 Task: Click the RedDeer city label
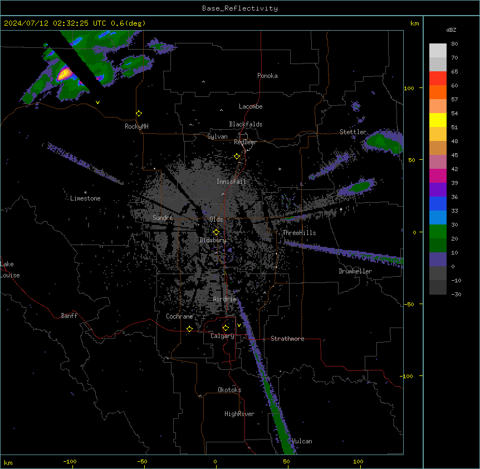click(245, 142)
